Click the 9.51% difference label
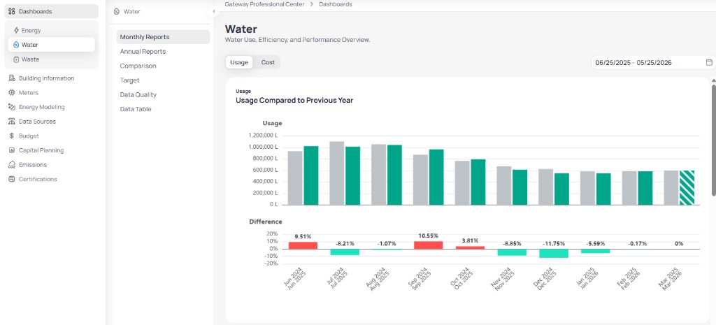Viewport: 716px width, 325px height. coord(303,236)
